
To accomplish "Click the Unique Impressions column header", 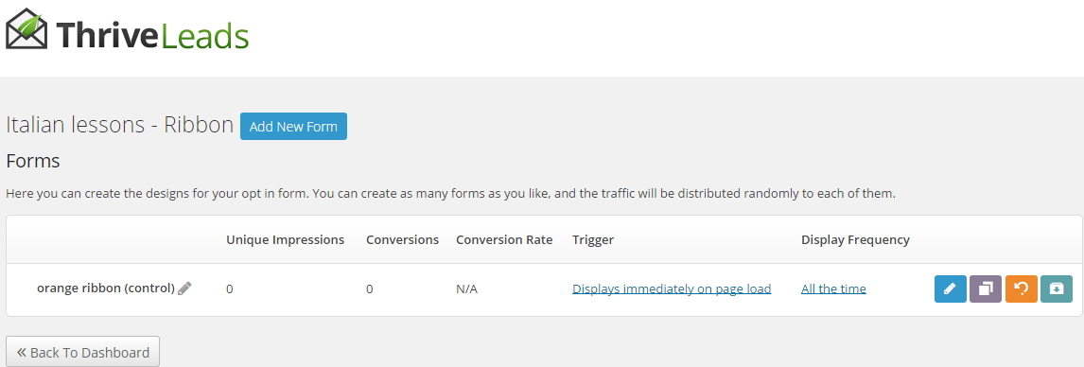I will (285, 240).
